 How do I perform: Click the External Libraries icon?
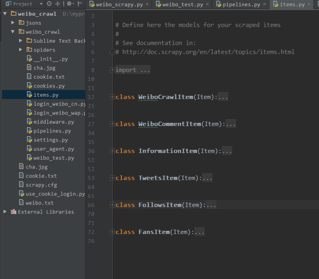tap(14, 212)
